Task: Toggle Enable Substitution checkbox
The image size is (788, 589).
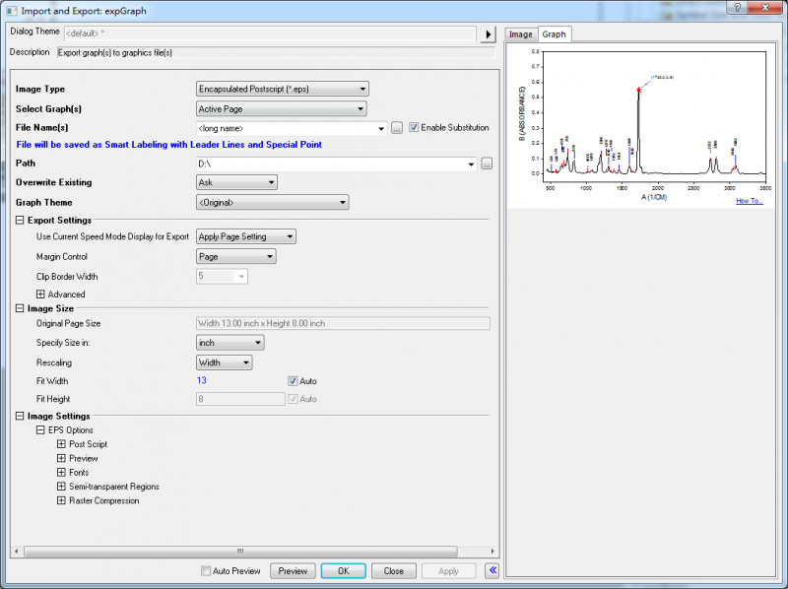Action: click(x=414, y=128)
